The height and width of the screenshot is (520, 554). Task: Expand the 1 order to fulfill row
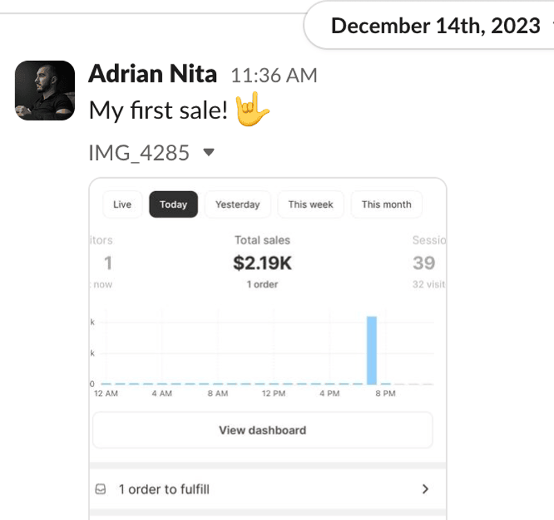tap(268, 490)
